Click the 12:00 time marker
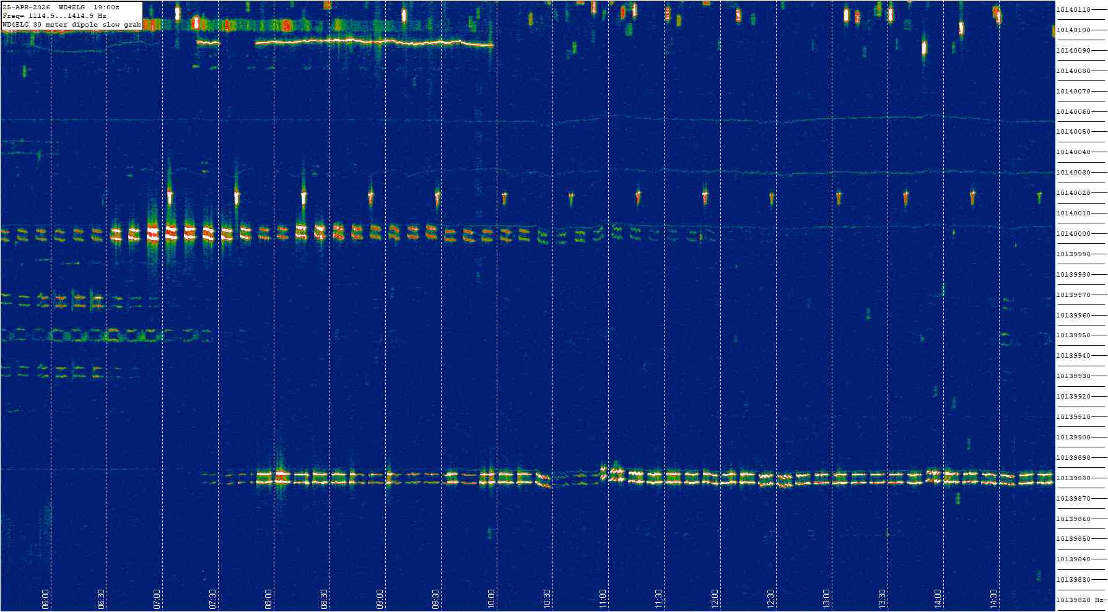Image resolution: width=1108 pixels, height=612 pixels. [x=714, y=599]
